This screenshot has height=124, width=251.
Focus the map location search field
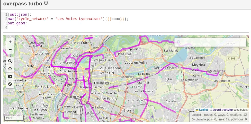click(210, 42)
